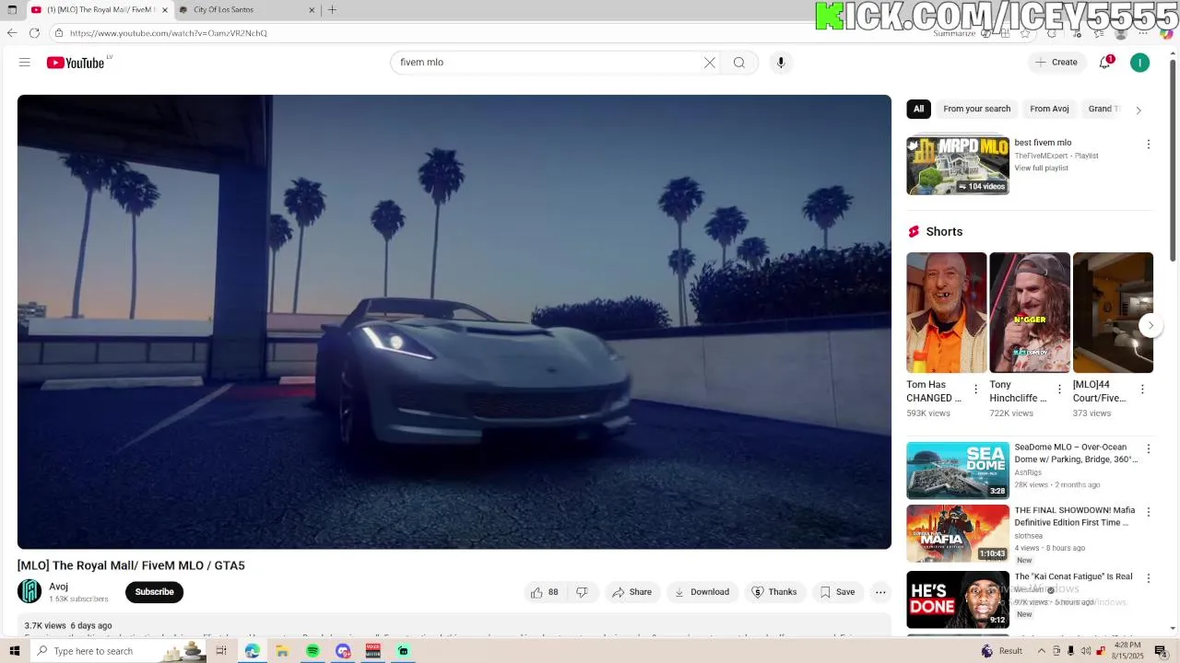Select the All filter chip
Screen dimensions: 1180x663
tap(918, 109)
